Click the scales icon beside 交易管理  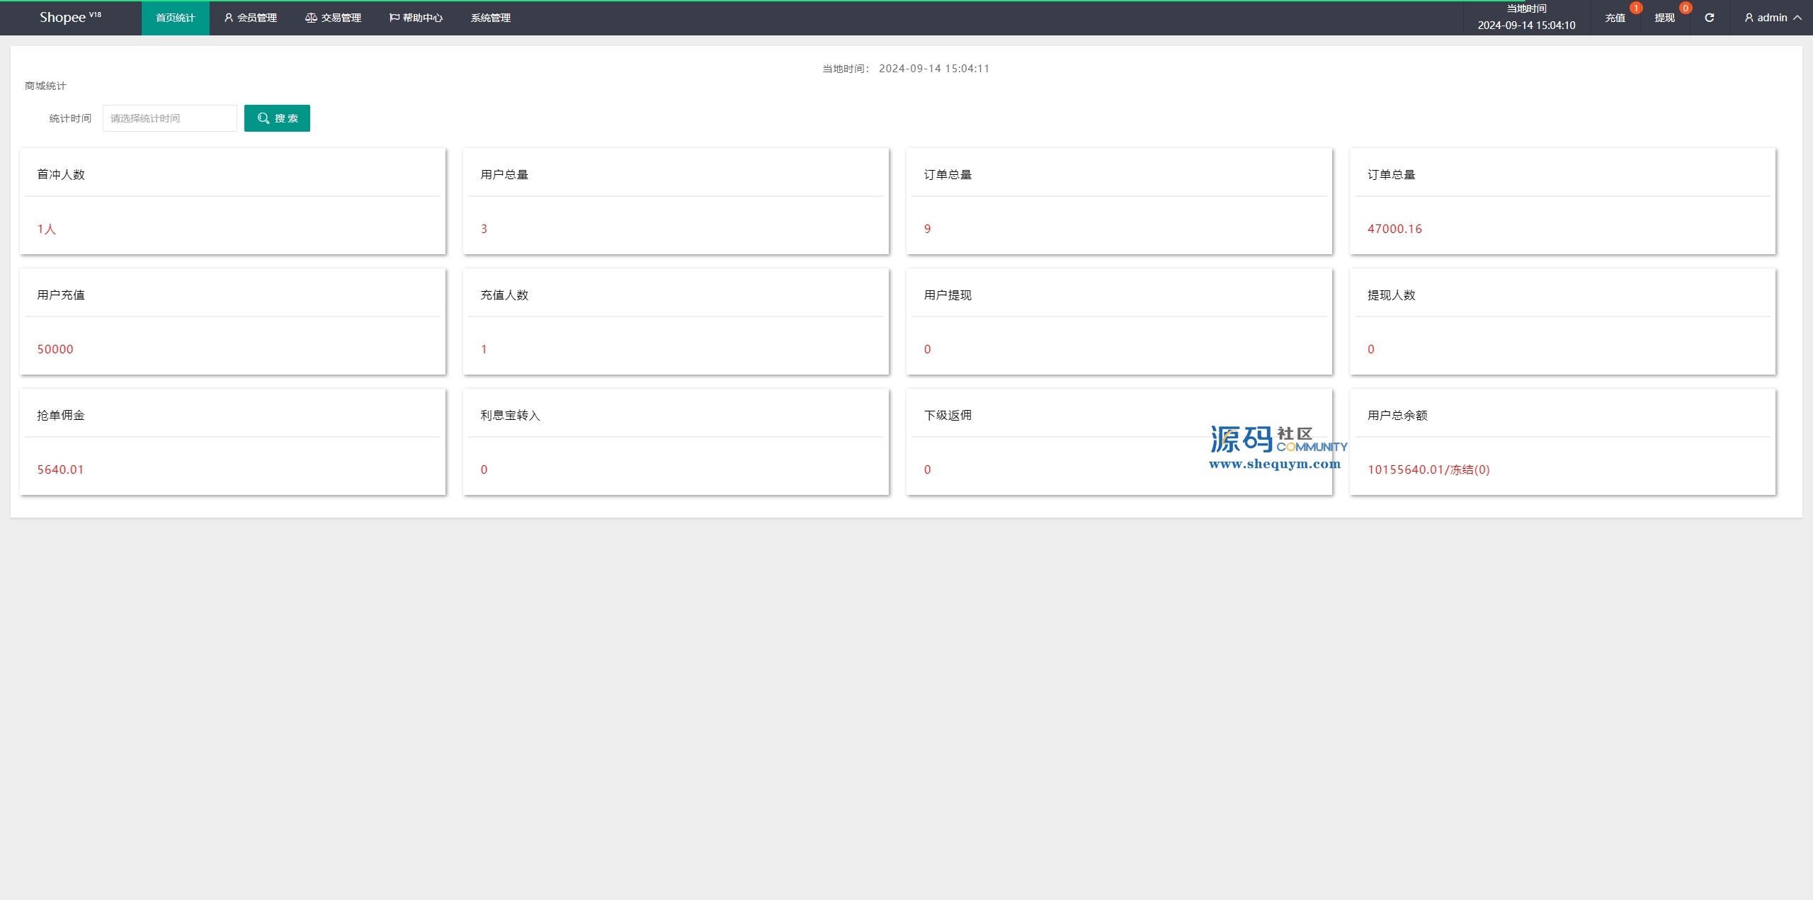click(311, 18)
